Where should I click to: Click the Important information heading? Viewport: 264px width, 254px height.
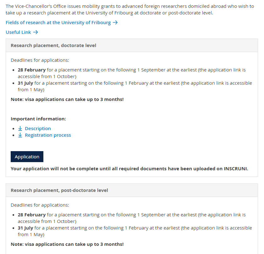38,119
